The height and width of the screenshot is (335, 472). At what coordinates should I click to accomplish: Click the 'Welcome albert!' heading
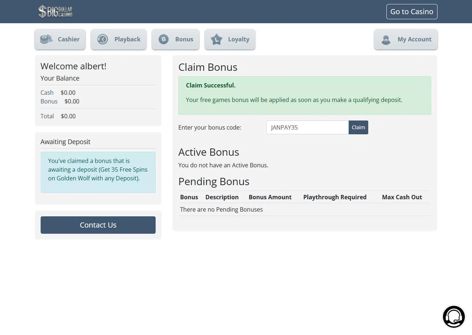point(73,66)
